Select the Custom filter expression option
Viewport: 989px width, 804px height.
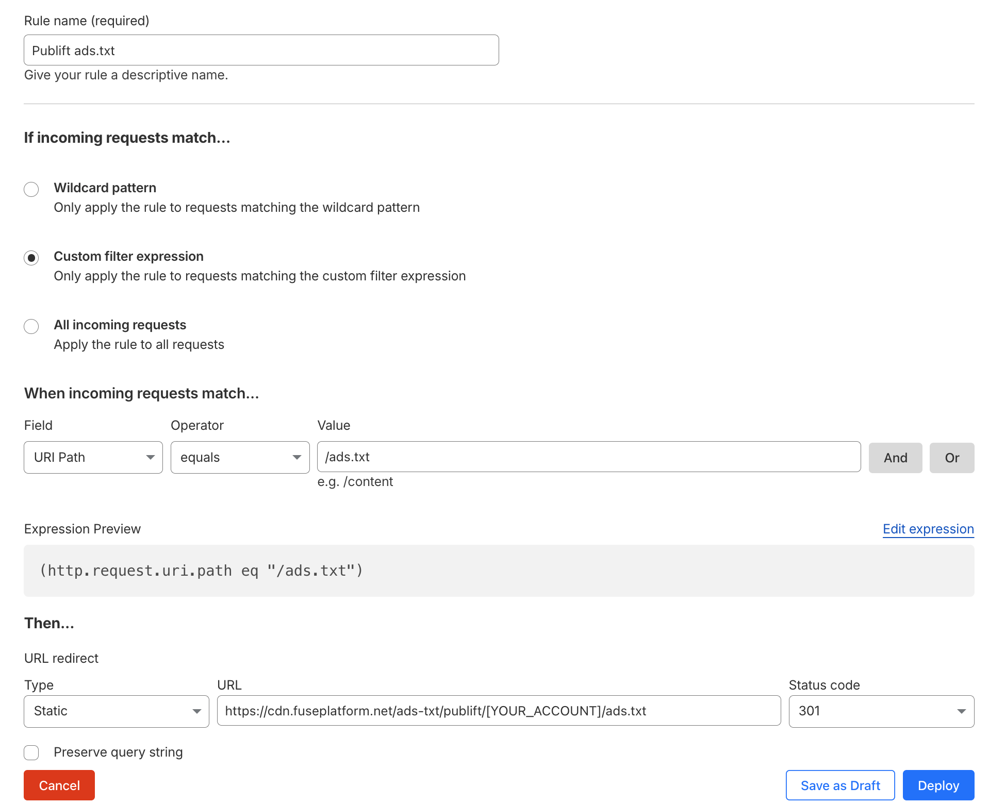coord(31,258)
